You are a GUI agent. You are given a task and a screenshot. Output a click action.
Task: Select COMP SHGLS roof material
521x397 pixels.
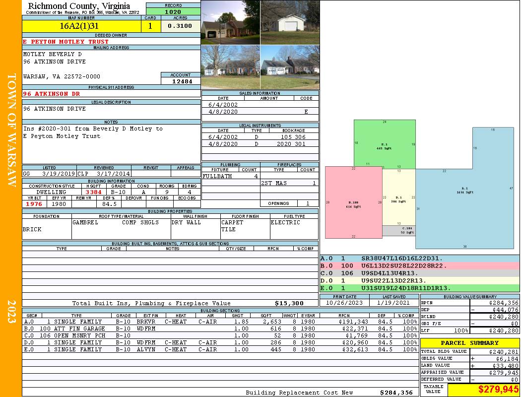[140, 222]
